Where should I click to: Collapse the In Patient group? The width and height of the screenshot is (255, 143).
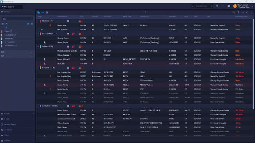(x=38, y=68)
